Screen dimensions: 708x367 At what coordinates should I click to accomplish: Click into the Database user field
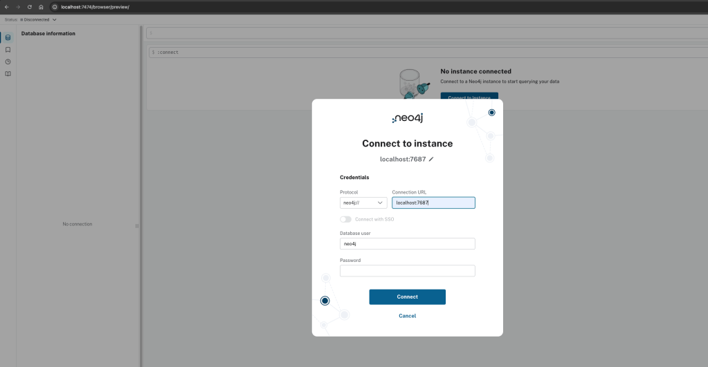coord(407,244)
